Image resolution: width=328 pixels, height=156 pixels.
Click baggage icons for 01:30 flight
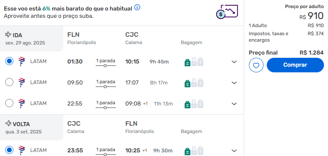coord(194,62)
